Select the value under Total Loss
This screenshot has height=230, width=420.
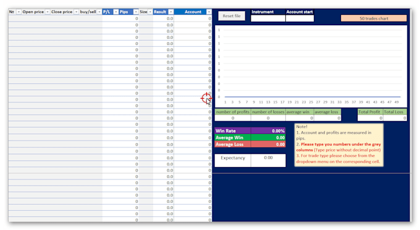click(x=395, y=118)
